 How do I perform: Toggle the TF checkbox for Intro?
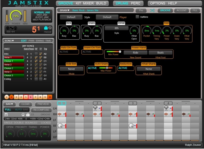coord(41,54)
